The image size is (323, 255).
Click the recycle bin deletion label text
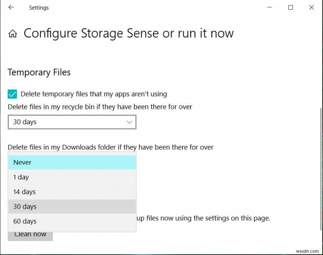coord(100,107)
